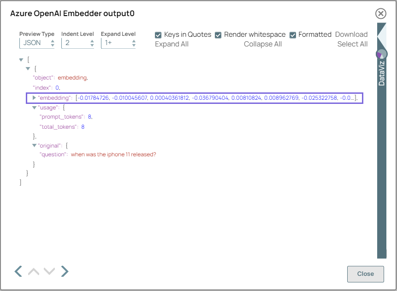The image size is (397, 291).
Task: Disable Render whitespace
Action: click(x=218, y=34)
